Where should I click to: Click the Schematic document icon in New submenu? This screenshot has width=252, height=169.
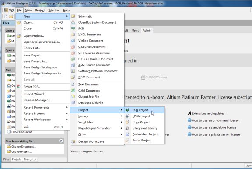73,16
